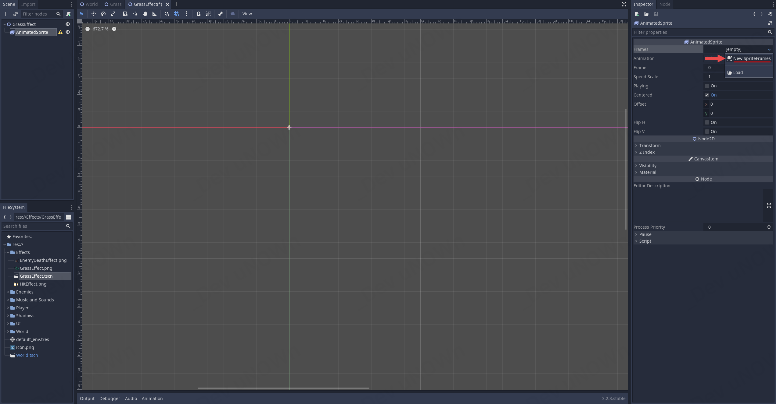Click the node configuration warning icon
The height and width of the screenshot is (404, 776).
click(60, 32)
